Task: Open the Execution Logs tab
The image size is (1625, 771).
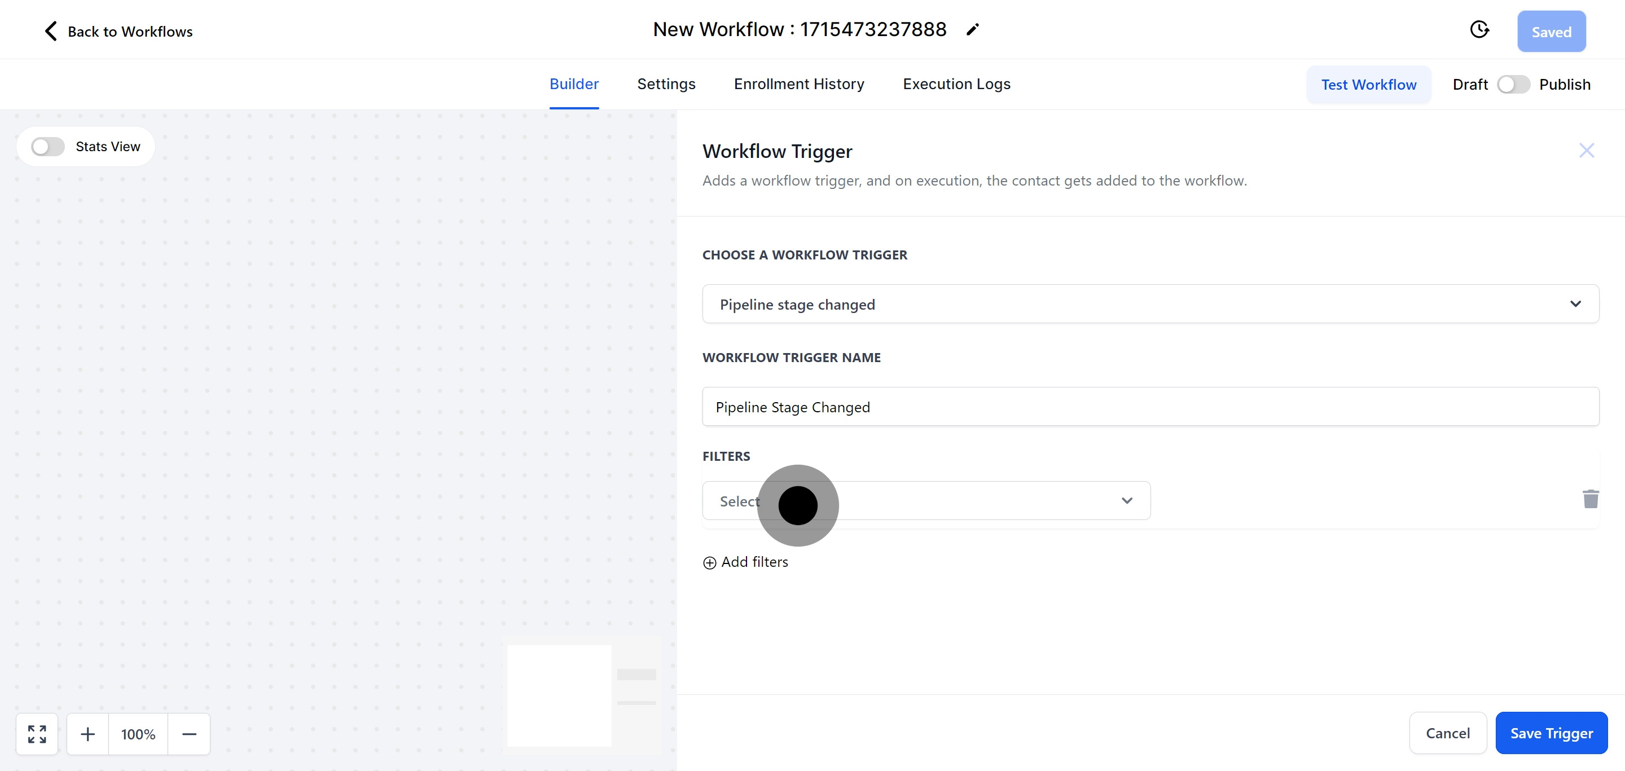Action: [x=956, y=85]
